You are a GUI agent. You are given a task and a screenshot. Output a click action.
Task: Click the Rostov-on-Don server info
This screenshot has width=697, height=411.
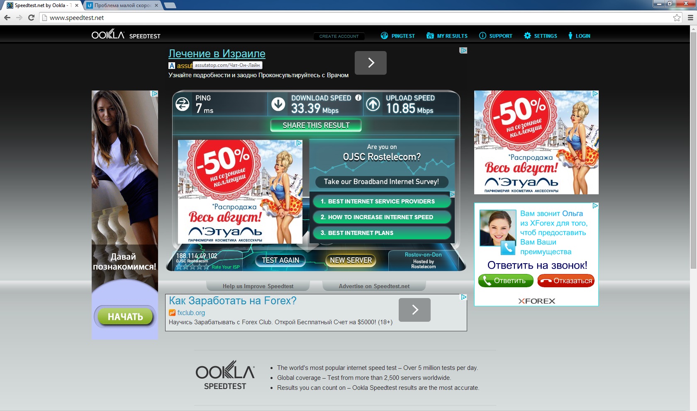click(x=423, y=260)
